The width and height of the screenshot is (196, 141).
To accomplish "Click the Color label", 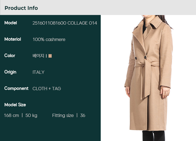I will pyautogui.click(x=10, y=55).
